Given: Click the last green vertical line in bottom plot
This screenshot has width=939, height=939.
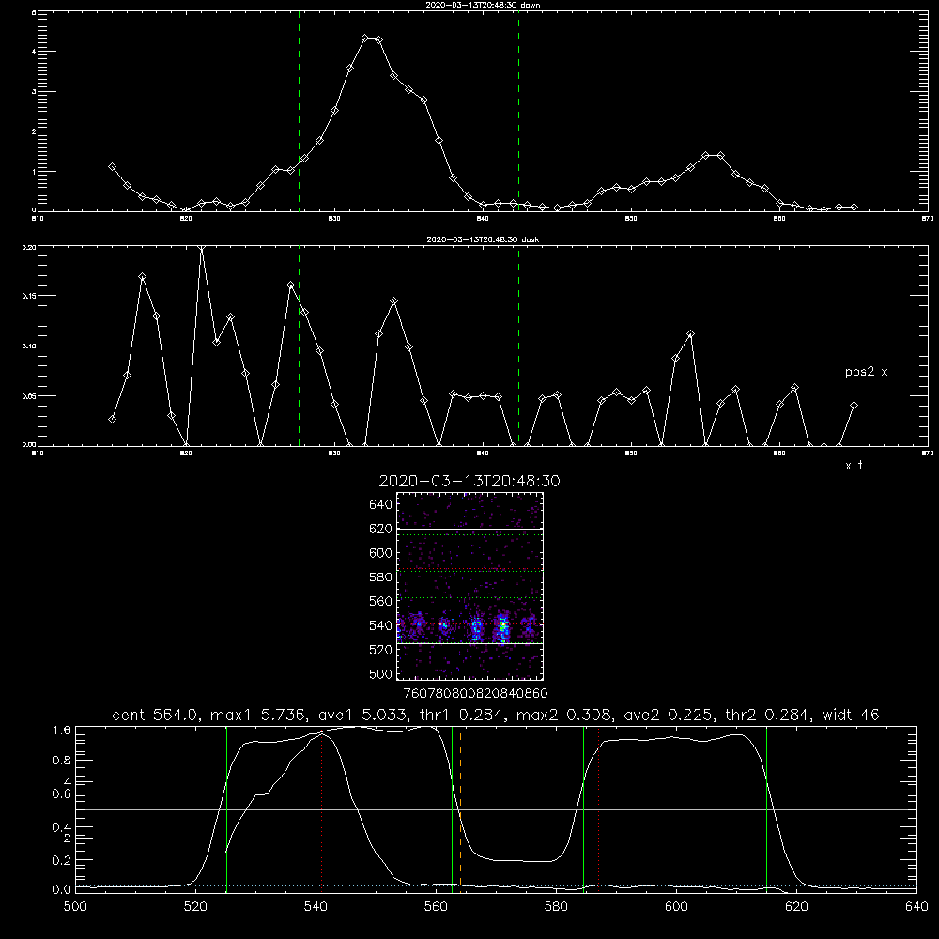Looking at the screenshot, I should [766, 808].
